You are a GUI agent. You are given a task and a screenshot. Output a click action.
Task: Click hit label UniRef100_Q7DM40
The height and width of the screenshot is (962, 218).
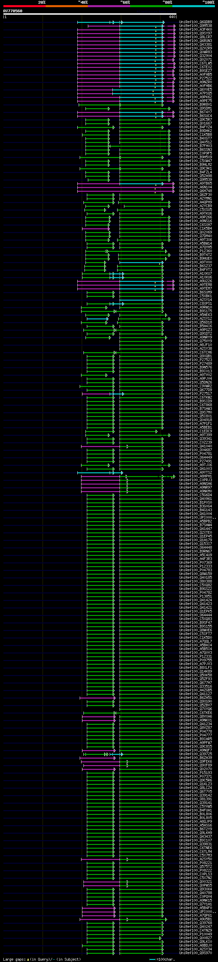coord(196,236)
